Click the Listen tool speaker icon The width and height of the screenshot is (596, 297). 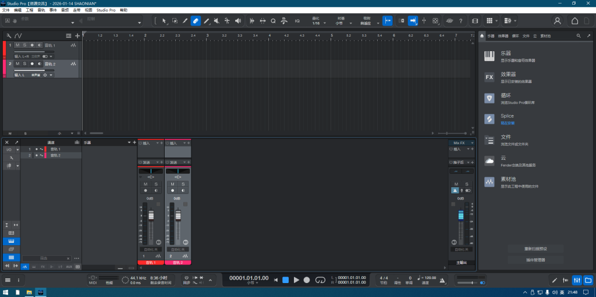pyautogui.click(x=237, y=21)
